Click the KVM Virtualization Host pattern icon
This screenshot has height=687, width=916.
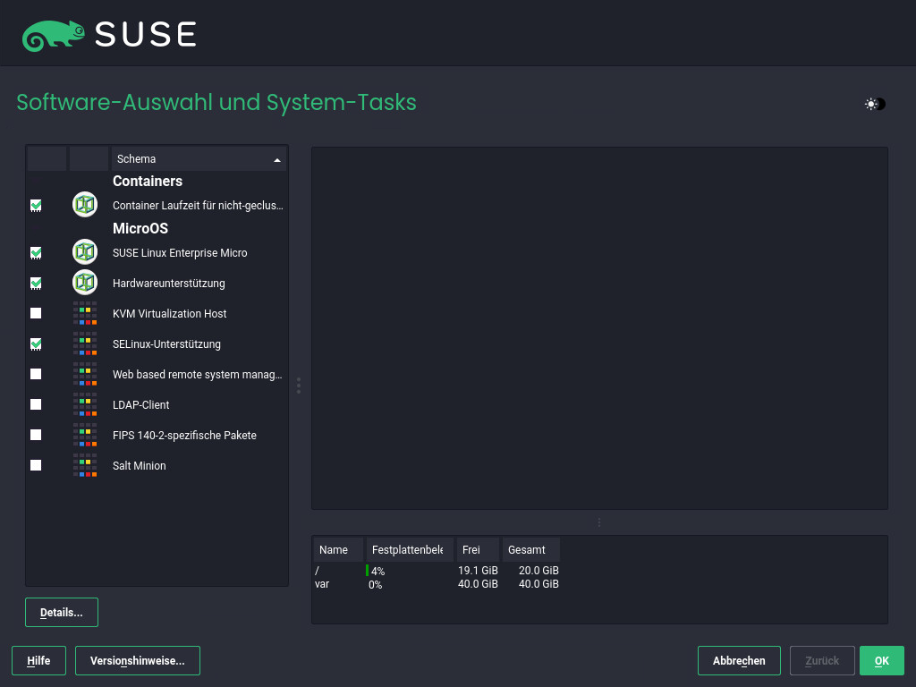(85, 313)
